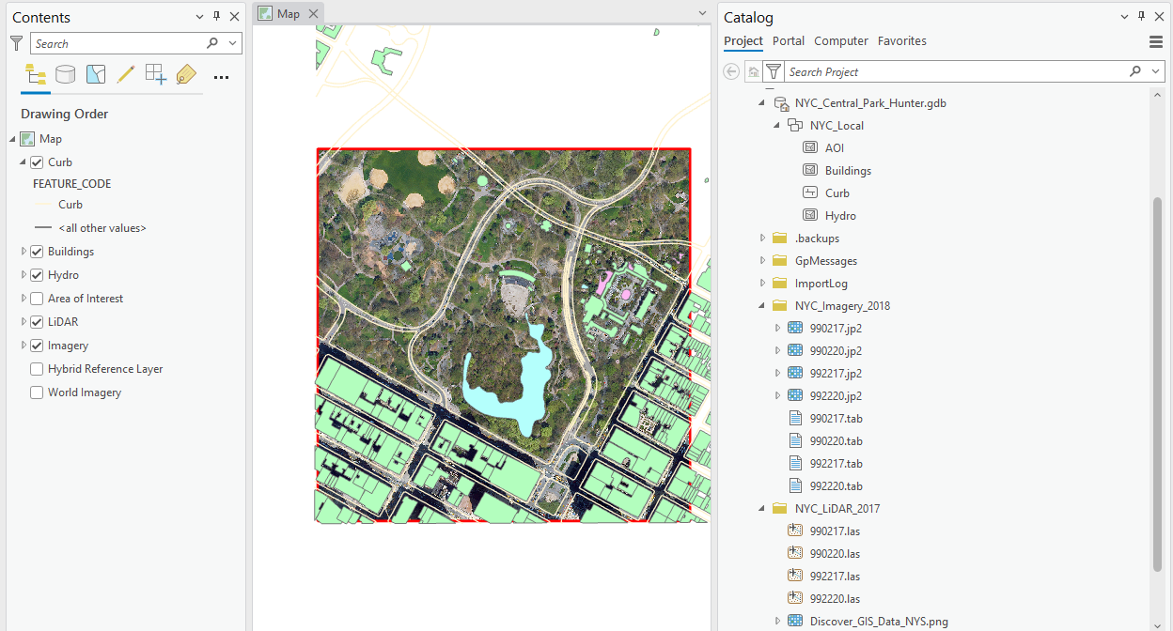Choose the List By Snapping icon

click(x=155, y=75)
